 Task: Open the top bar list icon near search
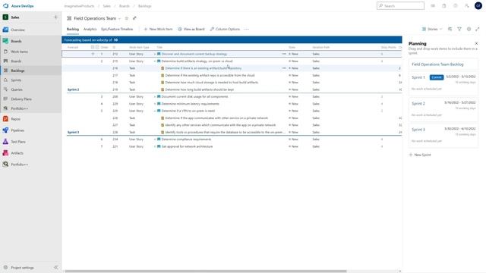click(433, 6)
